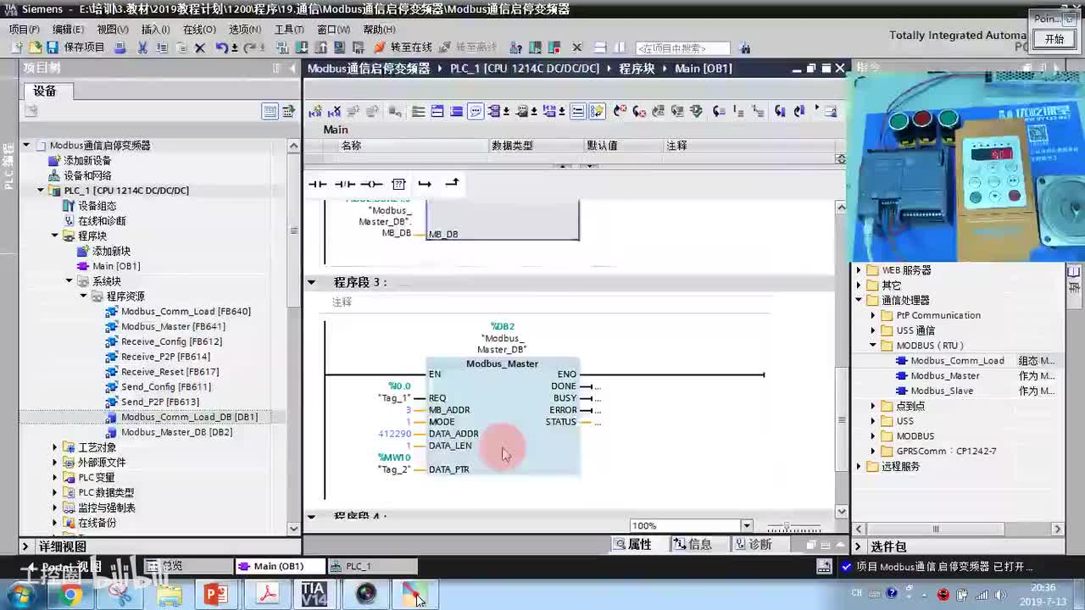Expand the PtP Communication instruction folder
The width and height of the screenshot is (1085, 610).
click(873, 315)
